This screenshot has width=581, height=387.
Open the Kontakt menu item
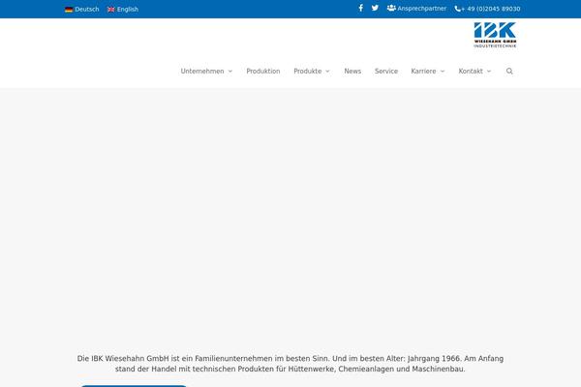tap(471, 71)
